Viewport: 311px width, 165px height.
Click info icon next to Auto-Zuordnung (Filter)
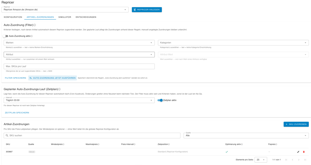click(x=35, y=25)
